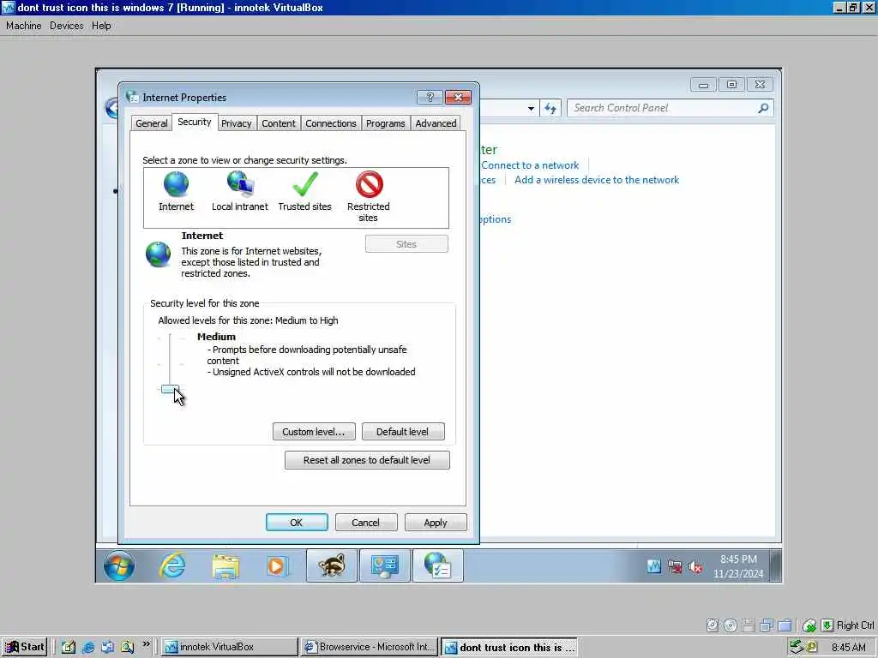
Task: Click VirtualBox hard disk status icon
Action: pyautogui.click(x=713, y=625)
